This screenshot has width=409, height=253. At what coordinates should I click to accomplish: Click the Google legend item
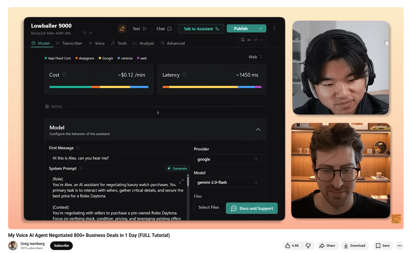106,58
